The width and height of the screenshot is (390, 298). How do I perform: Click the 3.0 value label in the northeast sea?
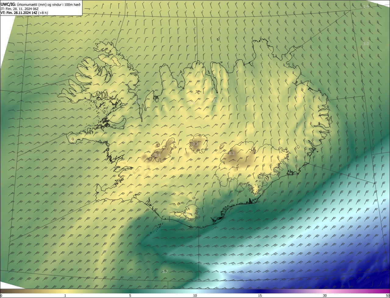366,44
